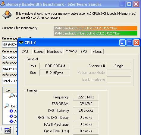Viewport: 141px width, 135px height.
Task: Open the Intel 7205 reference dropdown
Action: (x=10, y=81)
